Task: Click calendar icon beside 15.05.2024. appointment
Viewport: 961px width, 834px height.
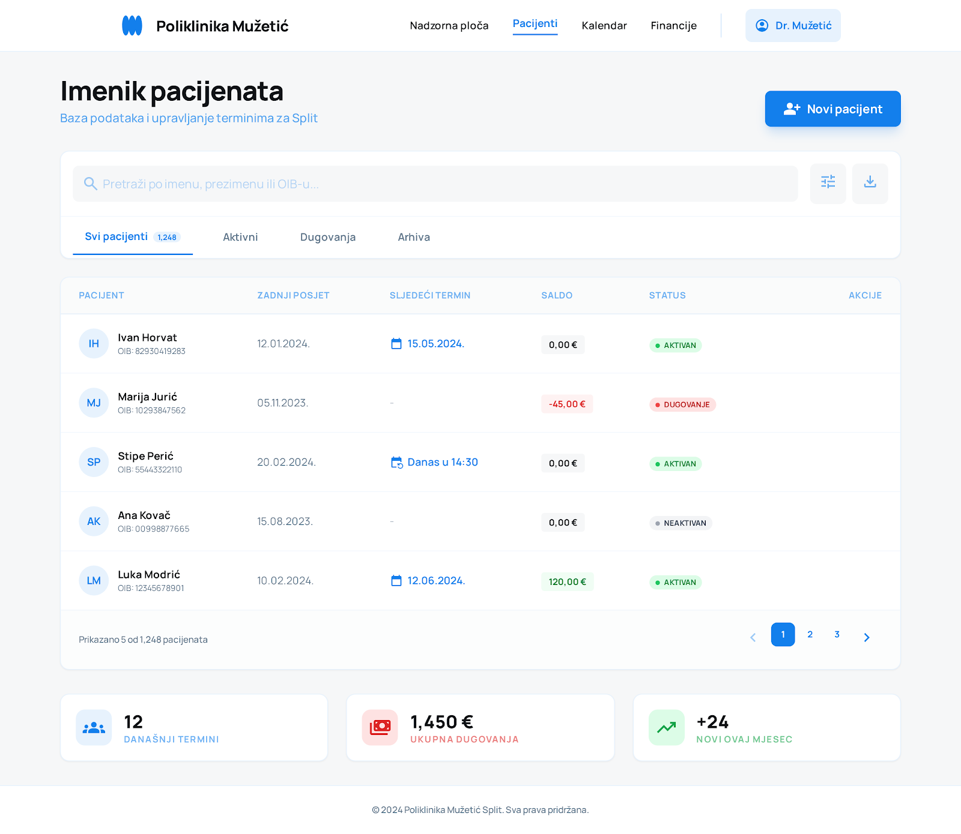Action: click(396, 344)
